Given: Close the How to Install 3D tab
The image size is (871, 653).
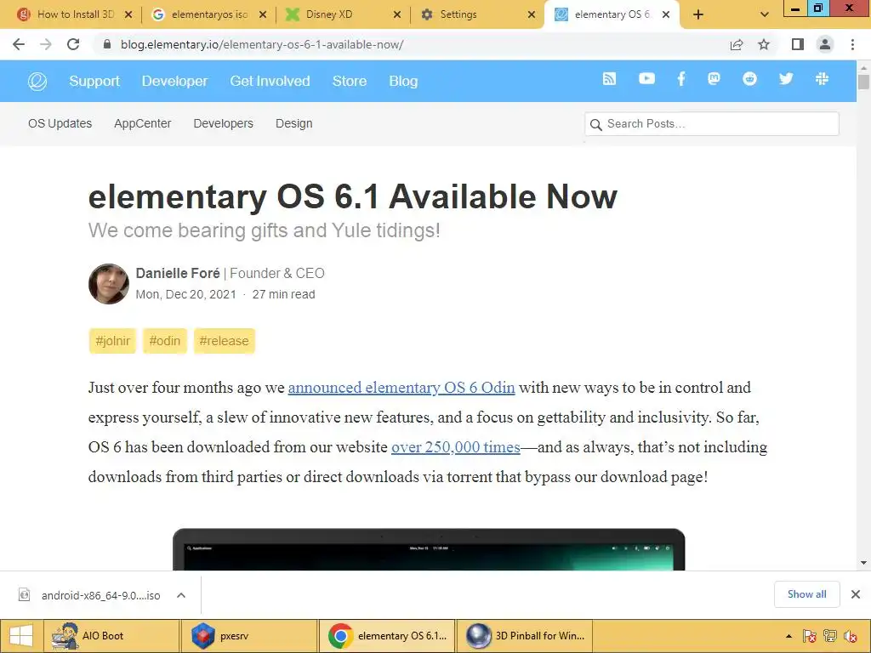Looking at the screenshot, I should click(x=128, y=14).
